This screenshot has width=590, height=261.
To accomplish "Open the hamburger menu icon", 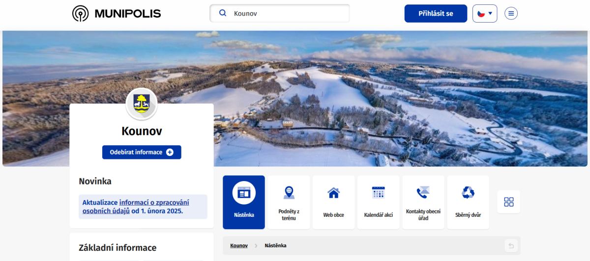I will pyautogui.click(x=512, y=14).
